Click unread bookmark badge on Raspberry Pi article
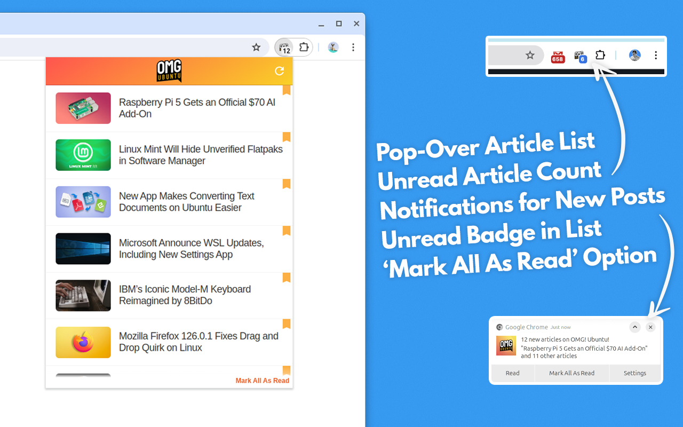The height and width of the screenshot is (427, 683). tap(287, 90)
